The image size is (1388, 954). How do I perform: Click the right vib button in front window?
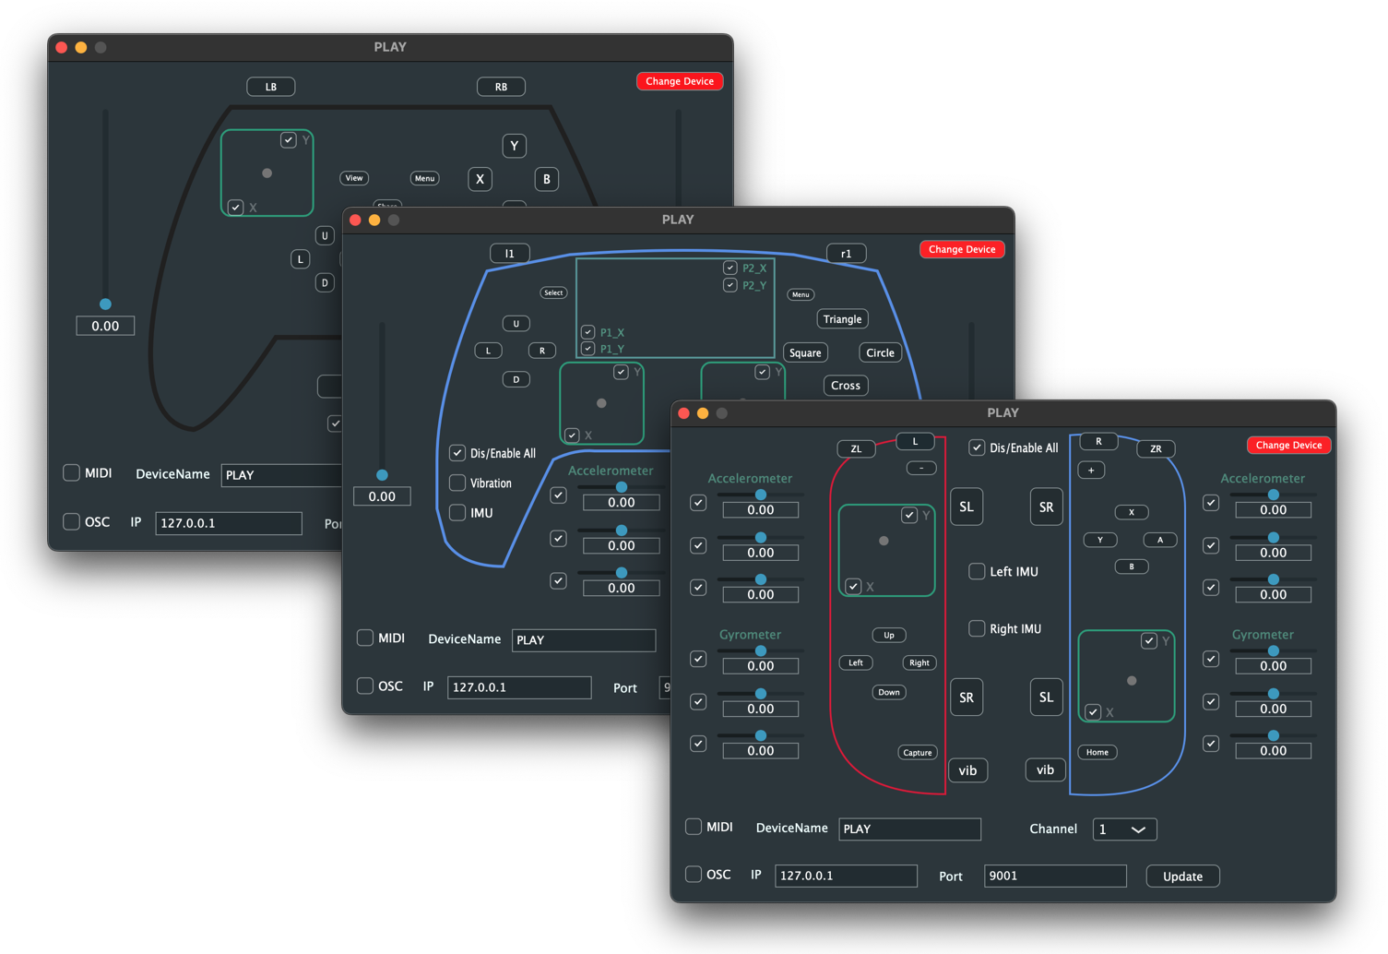click(1045, 770)
